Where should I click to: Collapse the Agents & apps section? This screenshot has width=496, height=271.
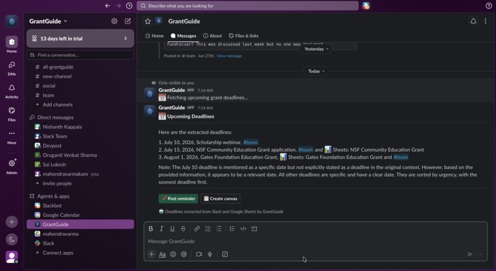[53, 196]
